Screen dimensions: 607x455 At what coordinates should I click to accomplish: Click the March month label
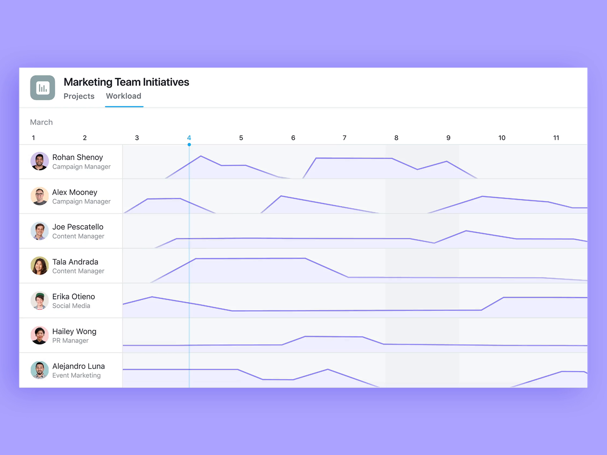41,122
